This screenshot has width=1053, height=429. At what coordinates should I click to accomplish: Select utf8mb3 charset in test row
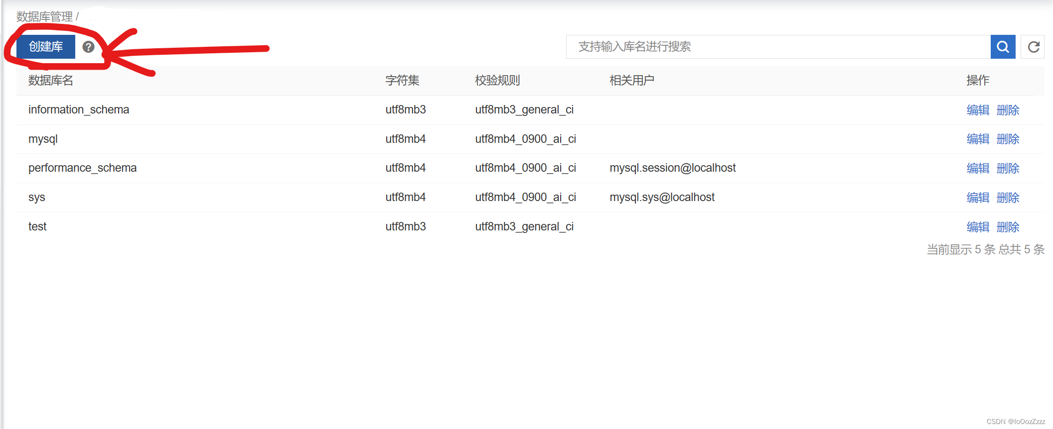point(406,226)
